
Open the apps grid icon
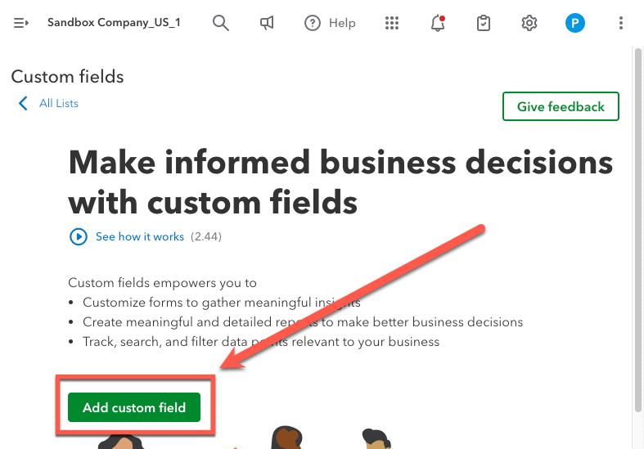(392, 23)
